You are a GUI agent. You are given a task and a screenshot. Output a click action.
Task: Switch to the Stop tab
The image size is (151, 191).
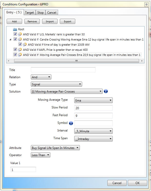41,13
